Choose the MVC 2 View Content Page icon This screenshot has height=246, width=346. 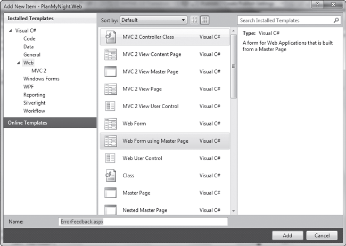pyautogui.click(x=110, y=54)
